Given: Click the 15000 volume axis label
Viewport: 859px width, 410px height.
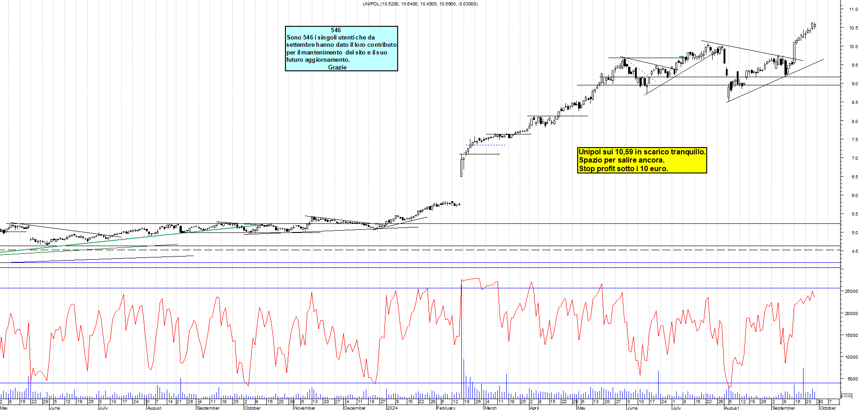Looking at the screenshot, I should point(851,335).
